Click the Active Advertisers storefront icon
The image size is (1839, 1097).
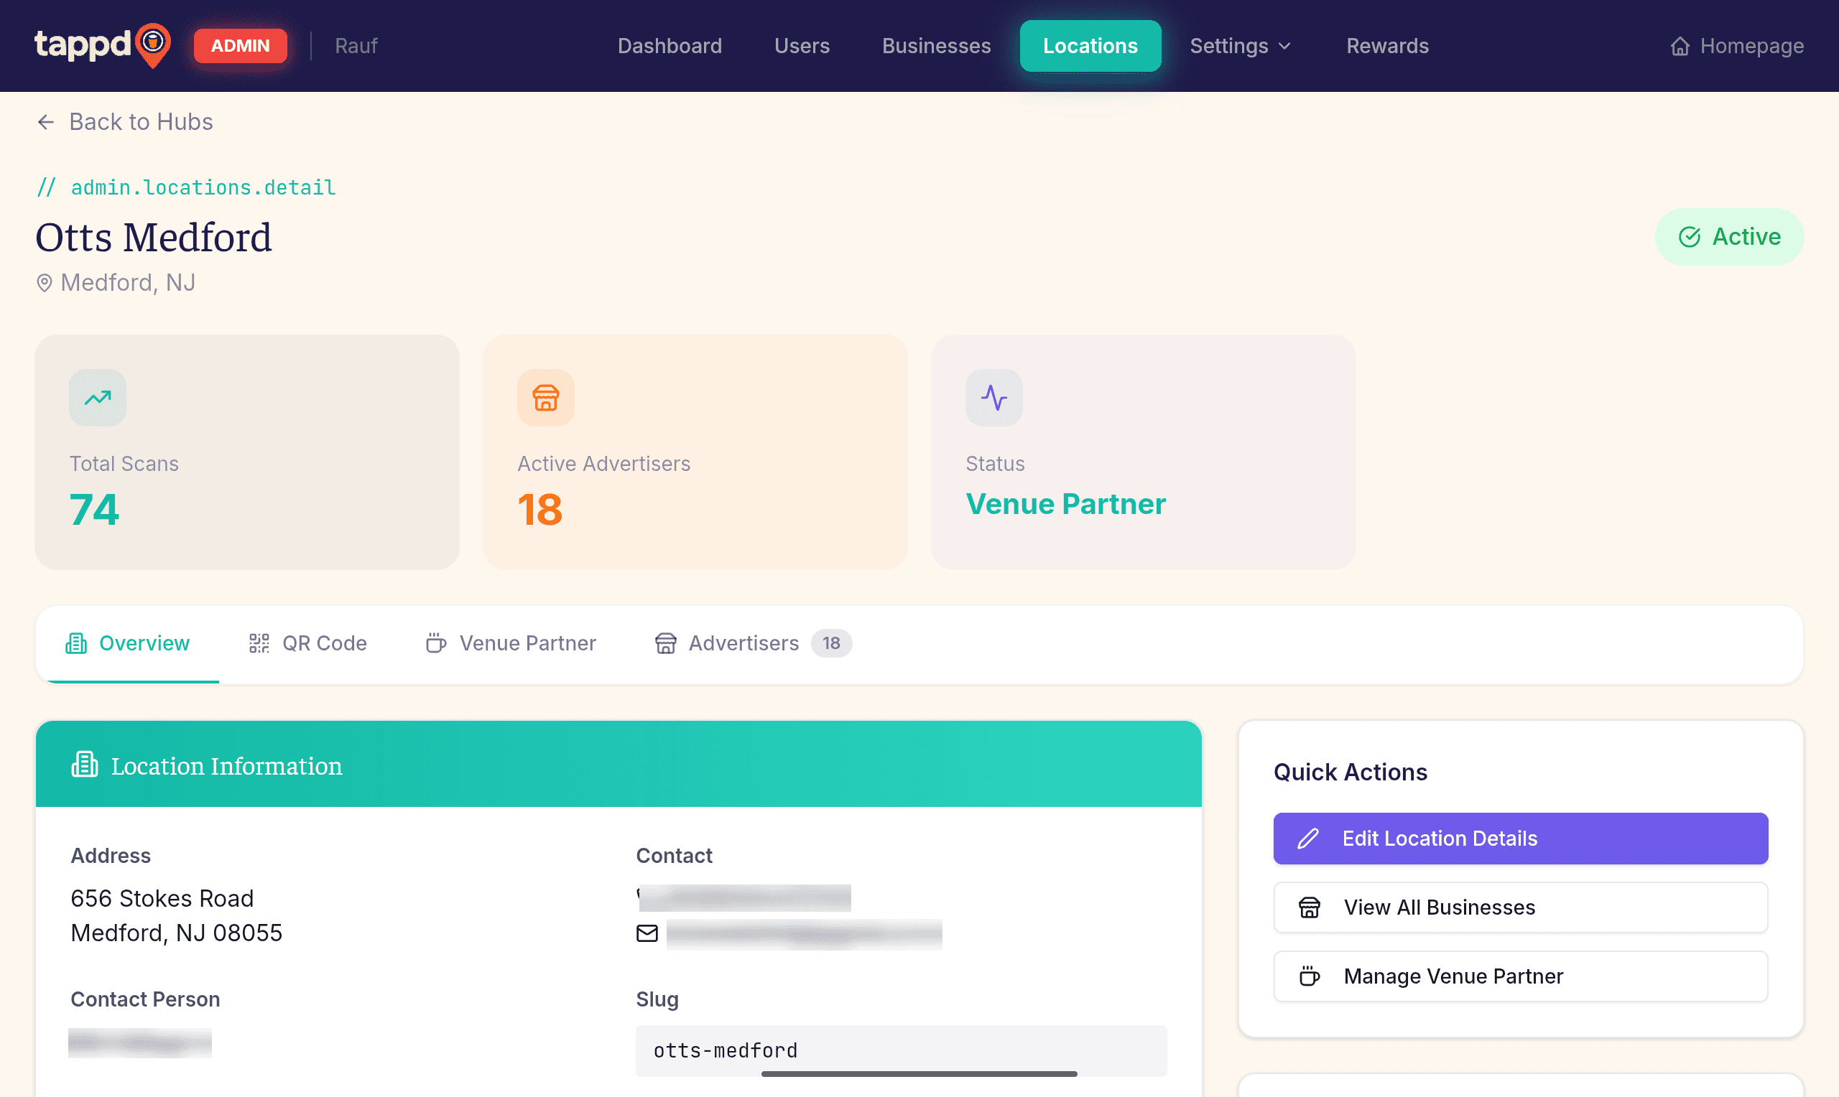[546, 398]
